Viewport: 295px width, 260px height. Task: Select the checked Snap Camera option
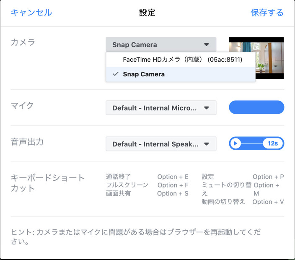click(181, 74)
